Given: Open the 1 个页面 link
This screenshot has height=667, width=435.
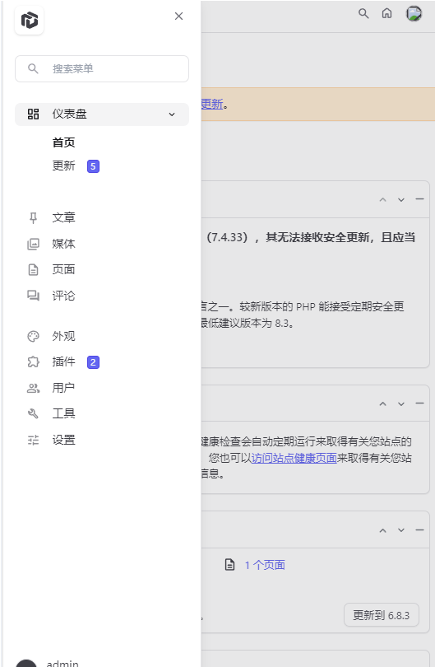Looking at the screenshot, I should pos(265,565).
